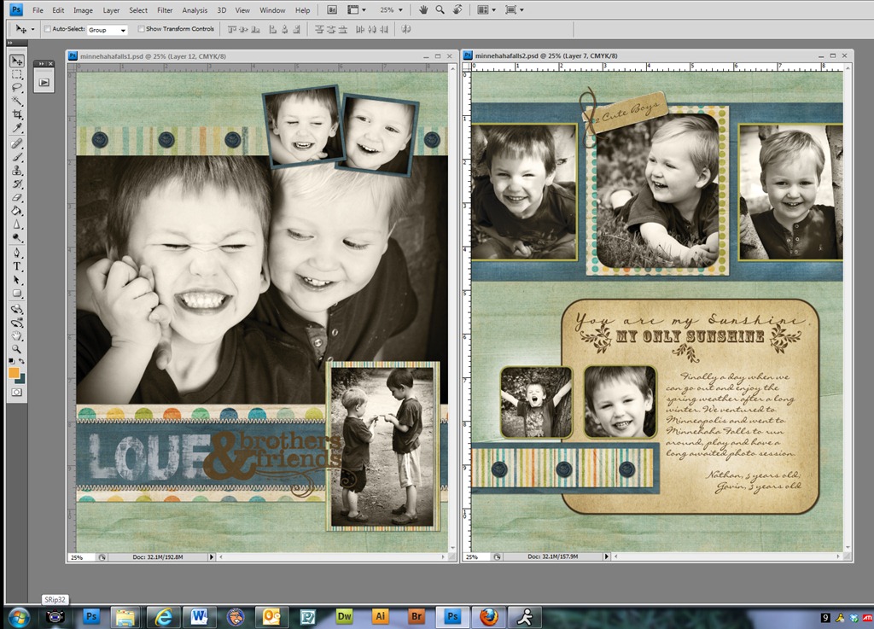Screen dimensions: 874x629
Task: Activate the Eraser tool
Action: coord(17,198)
